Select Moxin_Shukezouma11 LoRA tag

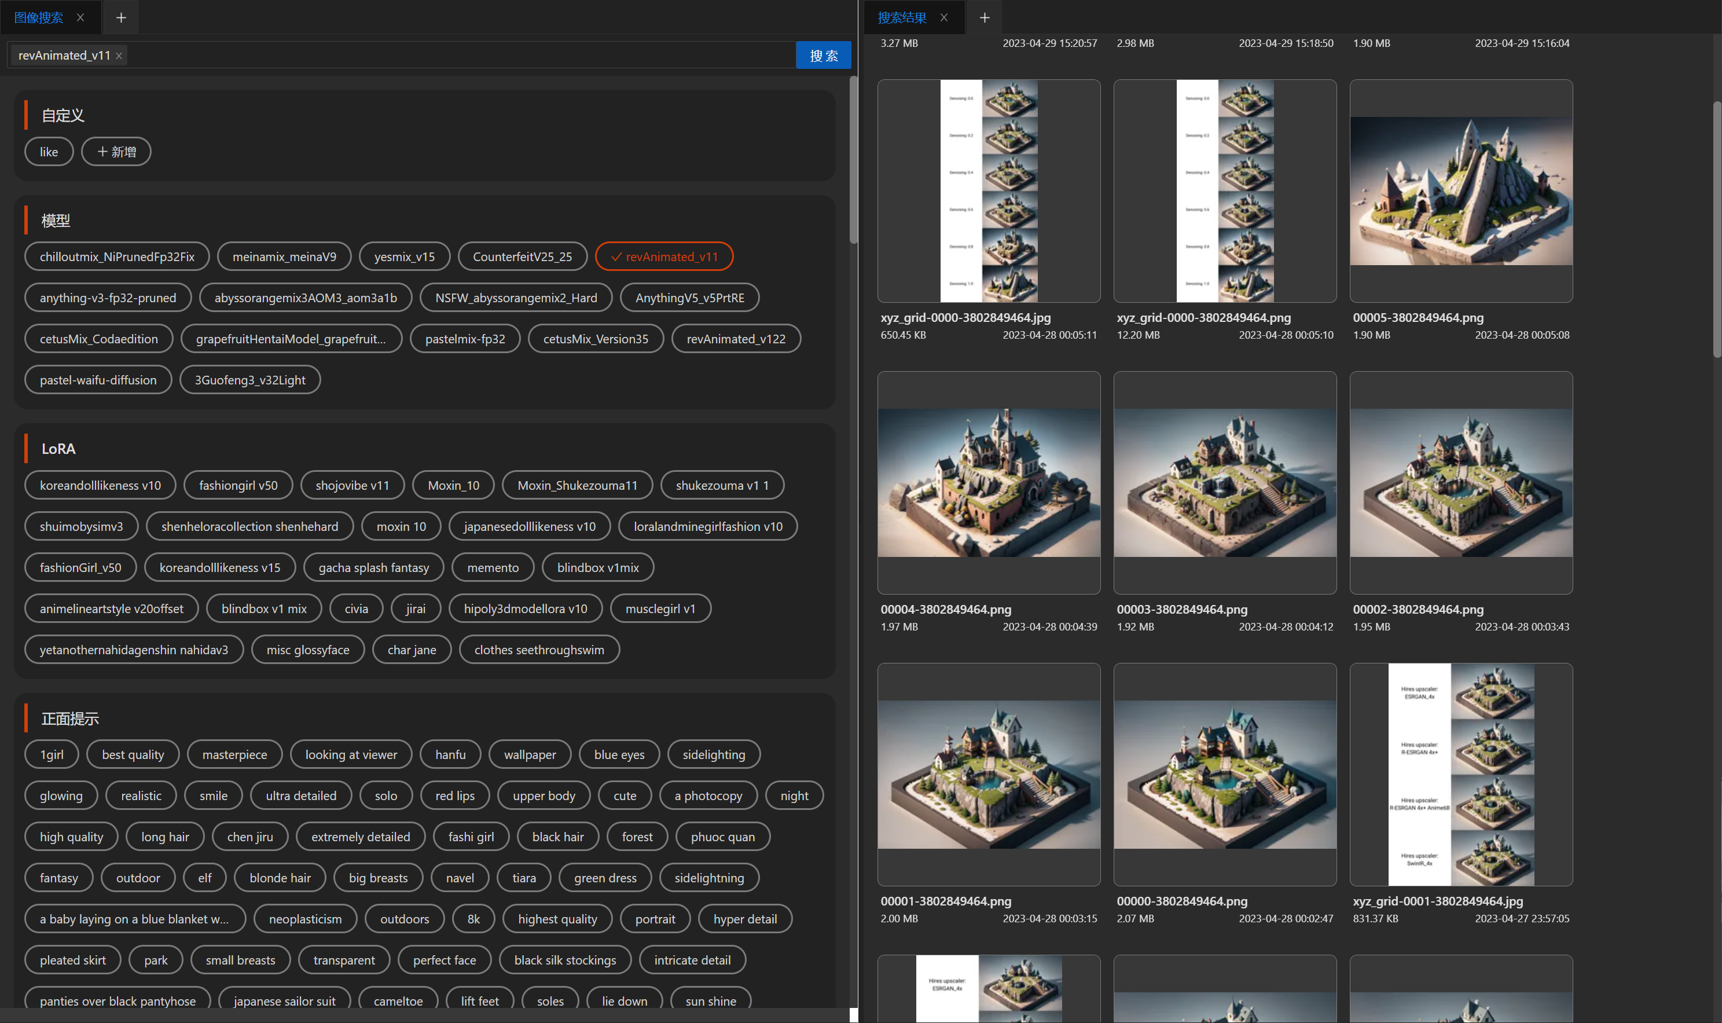coord(578,485)
